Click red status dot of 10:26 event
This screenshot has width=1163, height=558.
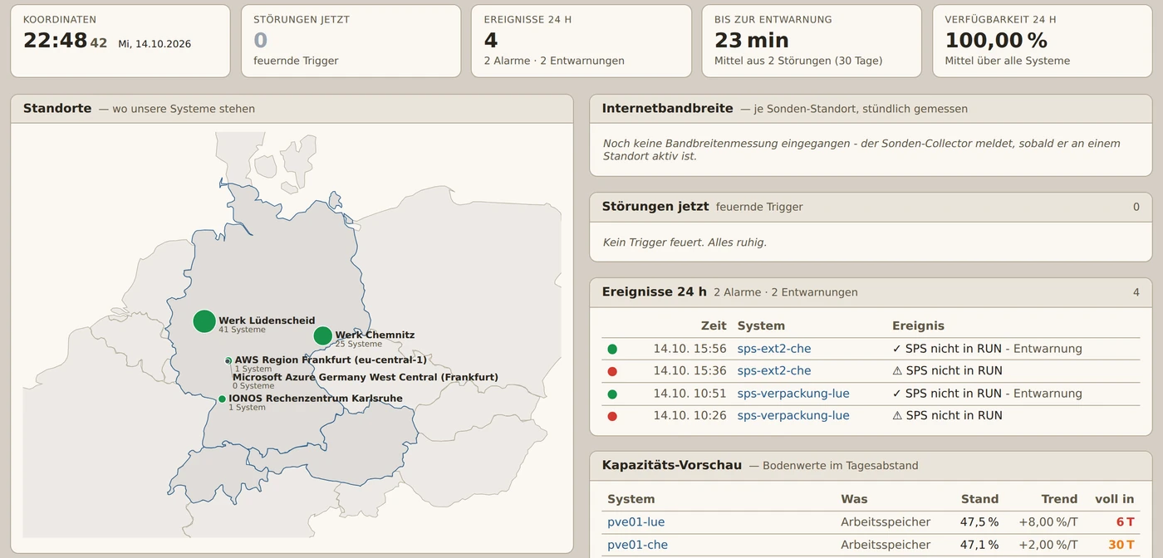(x=612, y=417)
